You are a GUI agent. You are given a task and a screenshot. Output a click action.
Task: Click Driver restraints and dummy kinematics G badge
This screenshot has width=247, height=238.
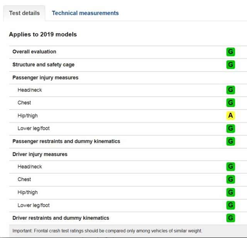[230, 218]
